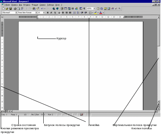163x137 pixels.
Task: Open the font color dropdown arrow
Action: (x=104, y=13)
